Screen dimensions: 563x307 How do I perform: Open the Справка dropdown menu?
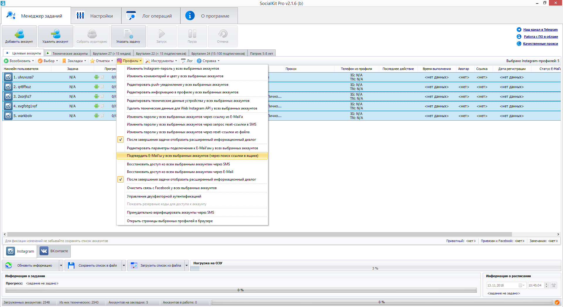(208, 61)
